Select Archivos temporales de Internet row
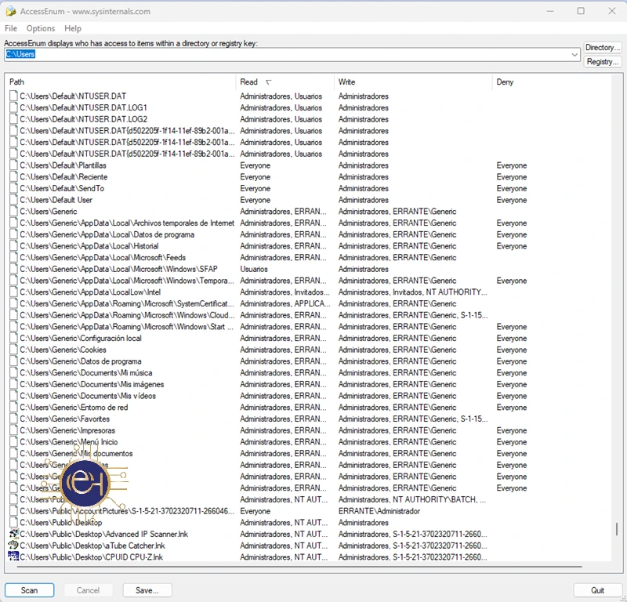 127,223
